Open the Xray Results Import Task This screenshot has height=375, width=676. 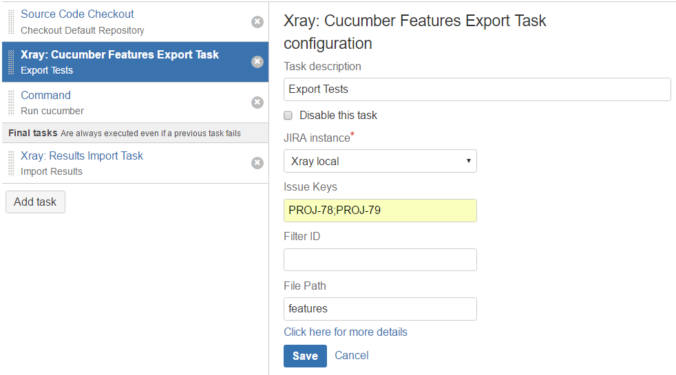click(x=82, y=156)
